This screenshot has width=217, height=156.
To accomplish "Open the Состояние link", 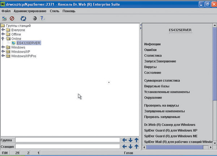I will click(x=153, y=73).
